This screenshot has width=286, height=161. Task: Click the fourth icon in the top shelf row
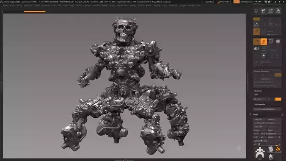click(x=278, y=11)
